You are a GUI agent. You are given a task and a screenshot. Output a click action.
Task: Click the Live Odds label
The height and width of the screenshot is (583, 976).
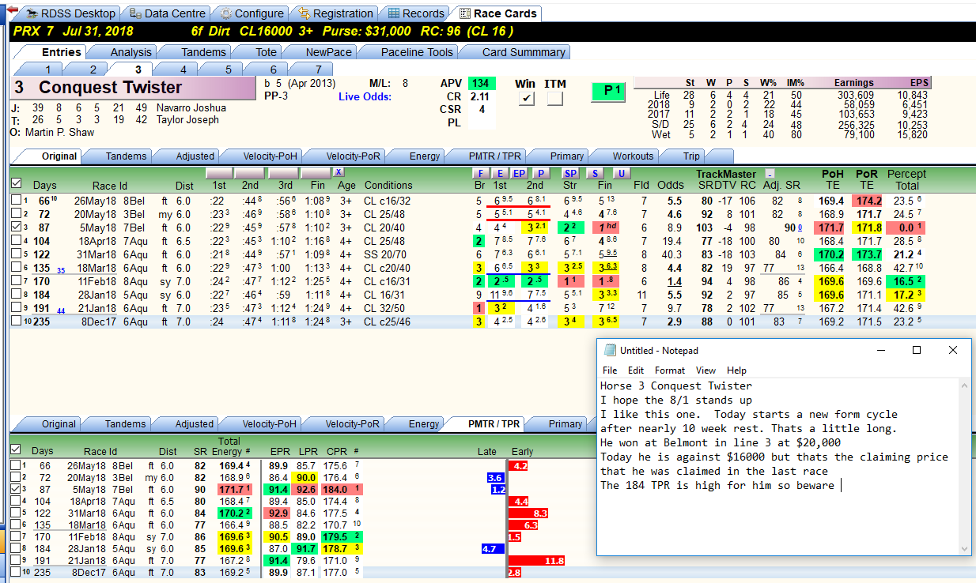[x=365, y=96]
